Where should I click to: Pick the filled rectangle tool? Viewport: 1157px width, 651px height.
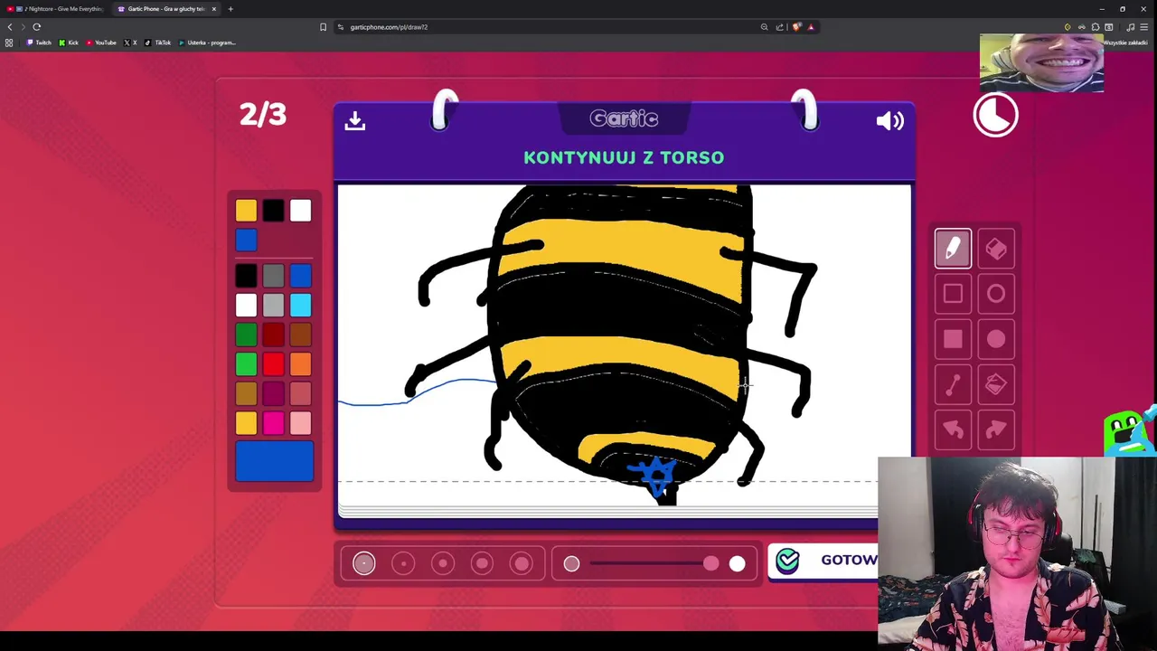tap(953, 339)
